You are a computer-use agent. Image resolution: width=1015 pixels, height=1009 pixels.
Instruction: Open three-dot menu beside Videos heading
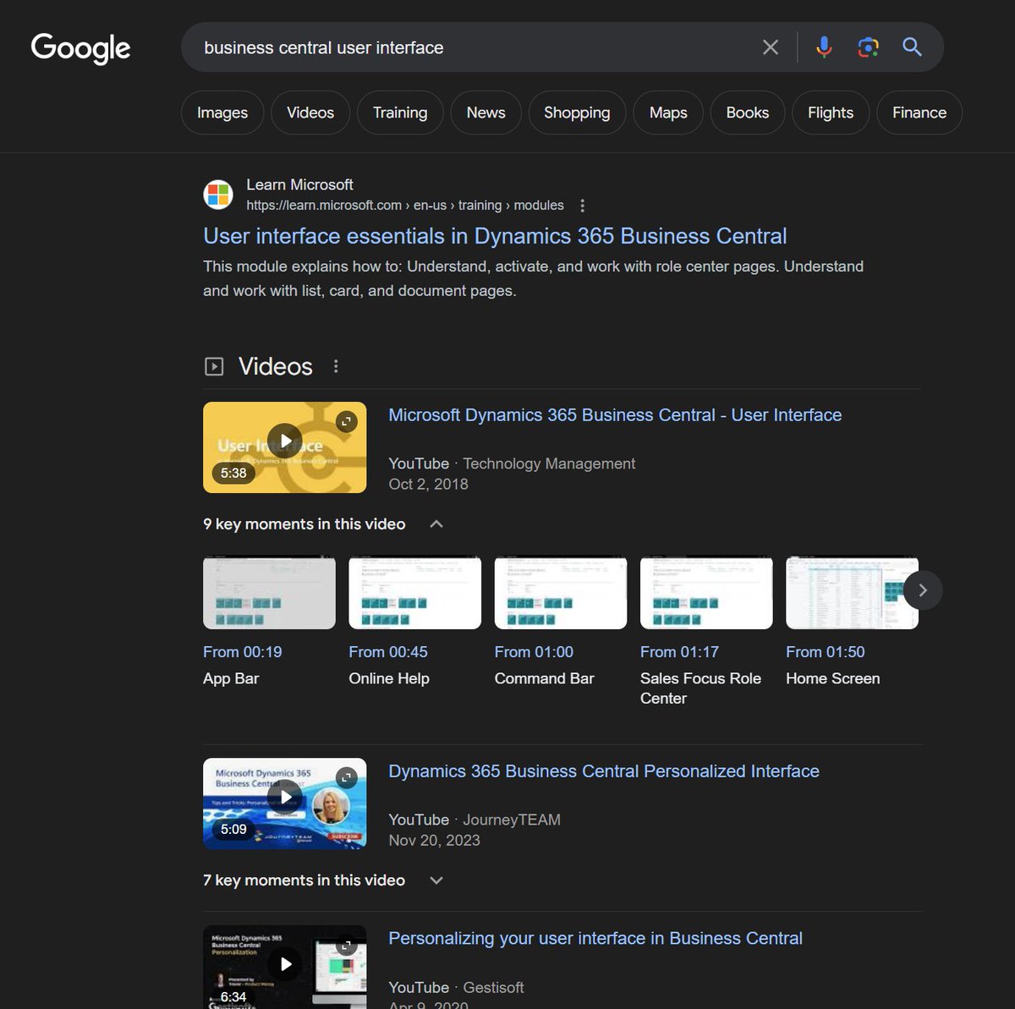(336, 366)
